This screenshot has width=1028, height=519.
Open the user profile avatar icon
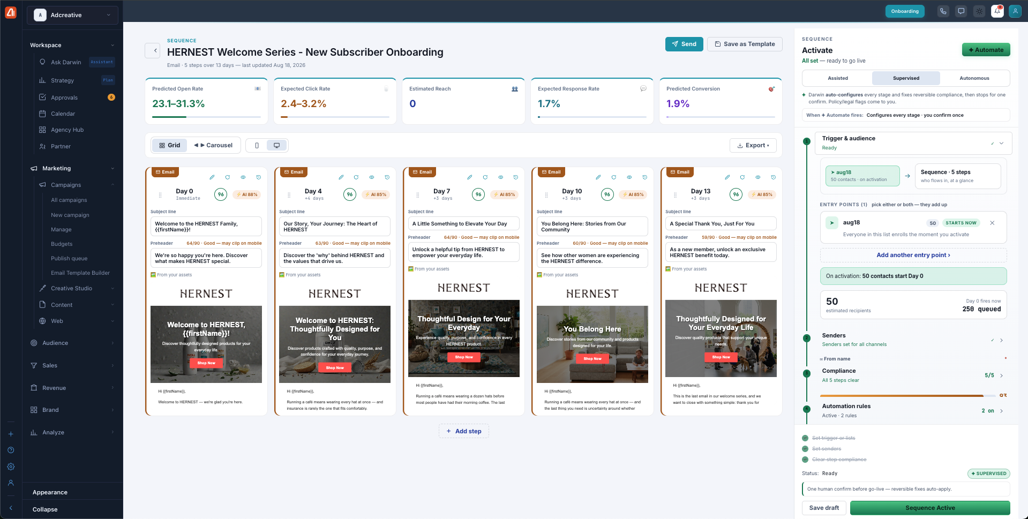pyautogui.click(x=1015, y=11)
